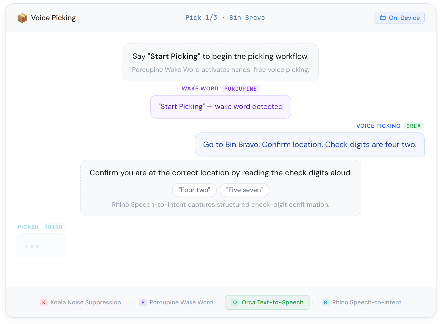Select Orca Text-to-Speech pipeline step
Image resolution: width=442 pixels, height=324 pixels.
point(267,302)
